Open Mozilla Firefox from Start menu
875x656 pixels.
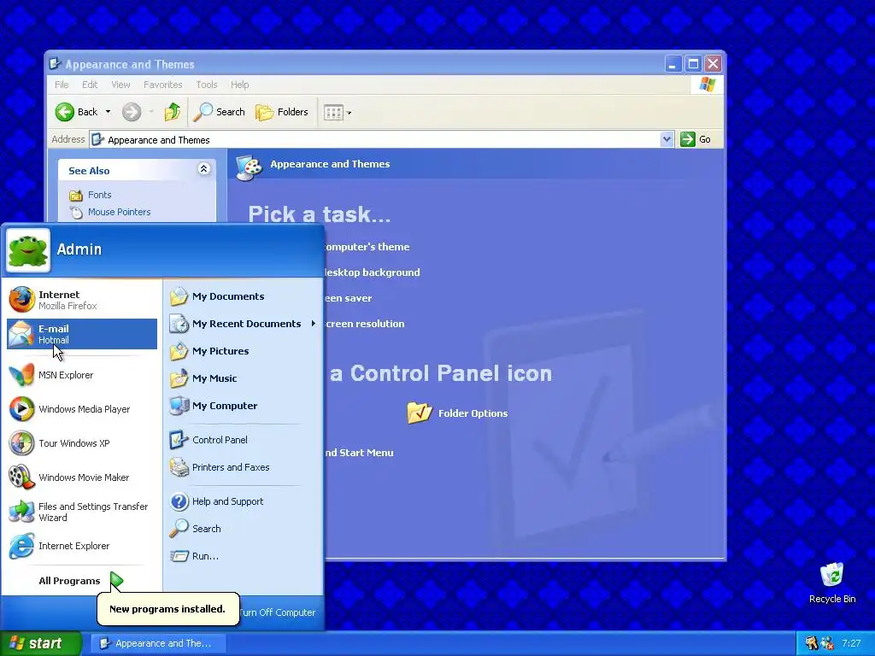(x=82, y=300)
